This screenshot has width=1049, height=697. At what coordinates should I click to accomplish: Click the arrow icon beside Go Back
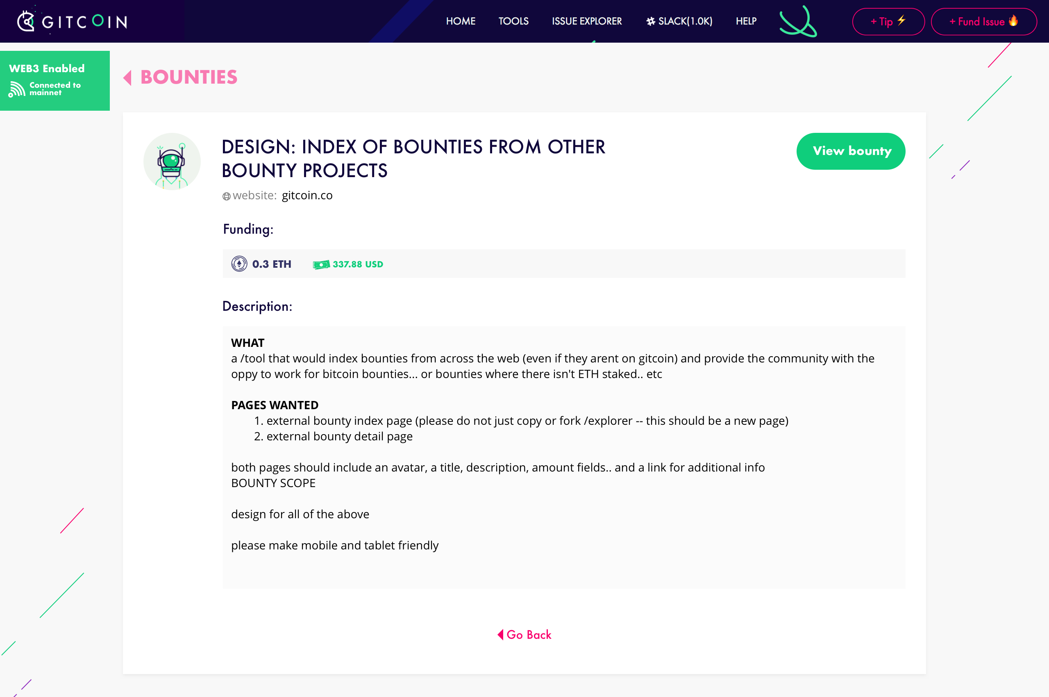point(502,634)
